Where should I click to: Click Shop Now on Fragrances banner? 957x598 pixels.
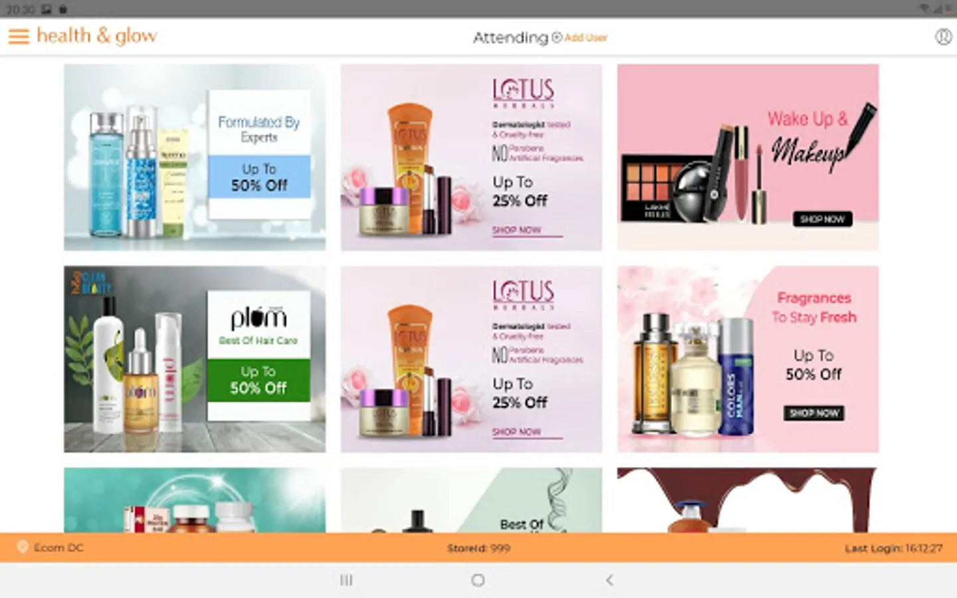pos(814,413)
